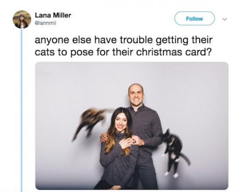Open the attached Christmas card photo
Viewport: 241px width, 192px height.
point(132,126)
